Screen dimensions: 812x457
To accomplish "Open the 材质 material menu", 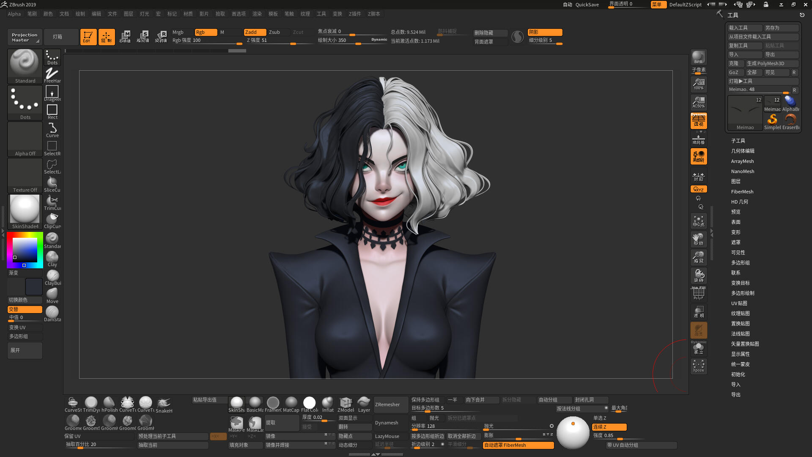I will (188, 14).
